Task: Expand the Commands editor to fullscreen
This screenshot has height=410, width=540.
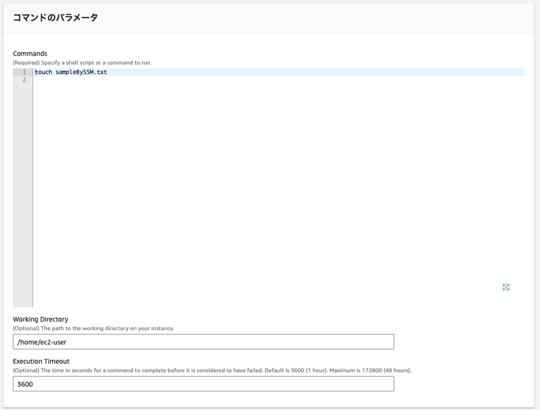Action: [506, 287]
